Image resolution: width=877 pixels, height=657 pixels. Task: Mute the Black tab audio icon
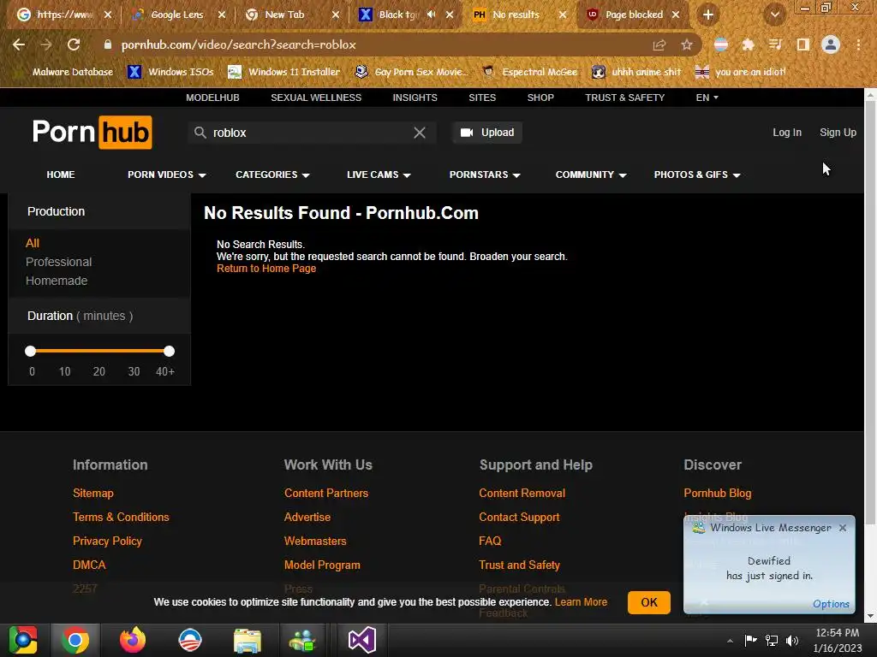432,15
